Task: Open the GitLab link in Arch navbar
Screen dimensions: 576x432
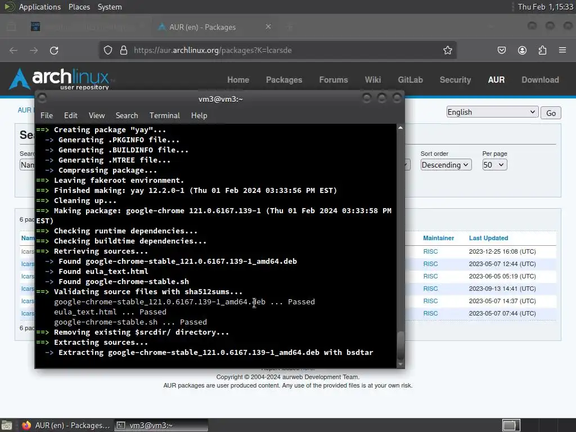Action: pyautogui.click(x=410, y=80)
